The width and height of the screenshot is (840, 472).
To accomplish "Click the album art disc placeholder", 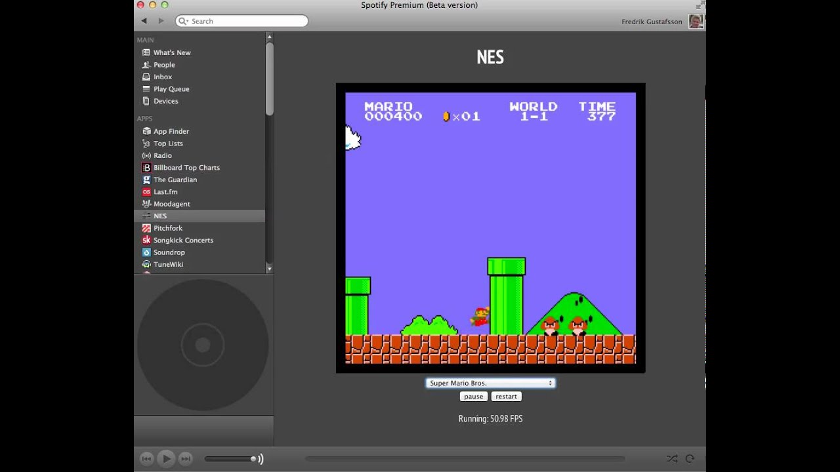I will coord(203,345).
